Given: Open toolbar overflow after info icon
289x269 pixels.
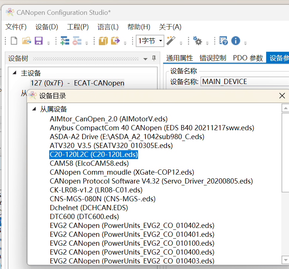Looking at the screenshot, I should pos(245,44).
